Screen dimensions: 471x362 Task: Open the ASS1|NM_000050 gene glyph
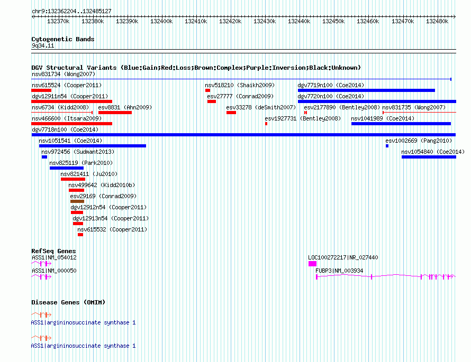tap(41, 277)
